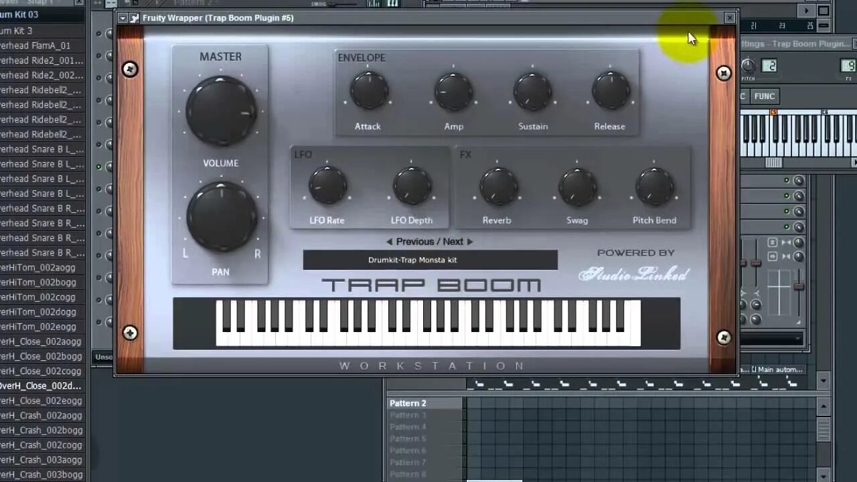The width and height of the screenshot is (857, 482).
Task: Open the Fruity Wrapper options dropdown arrow
Action: (123, 18)
